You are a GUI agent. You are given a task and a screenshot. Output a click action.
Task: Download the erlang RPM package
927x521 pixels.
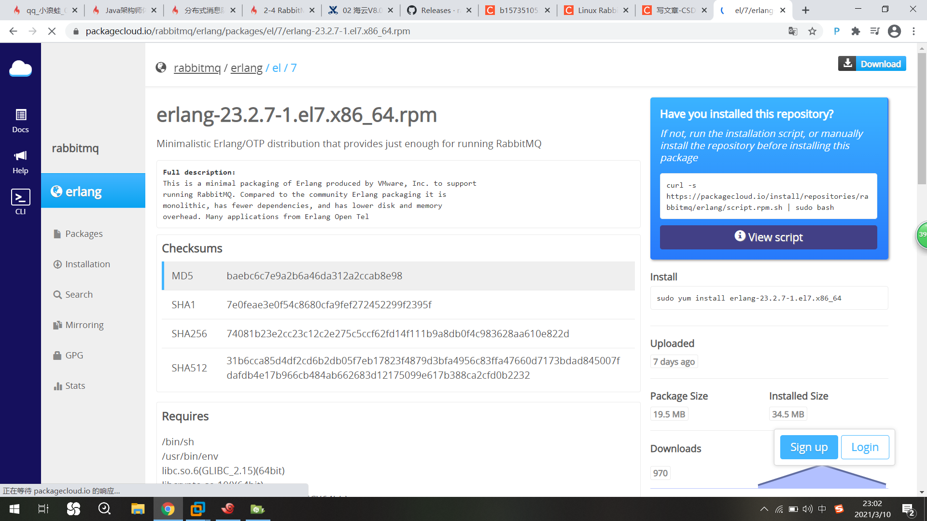872,63
